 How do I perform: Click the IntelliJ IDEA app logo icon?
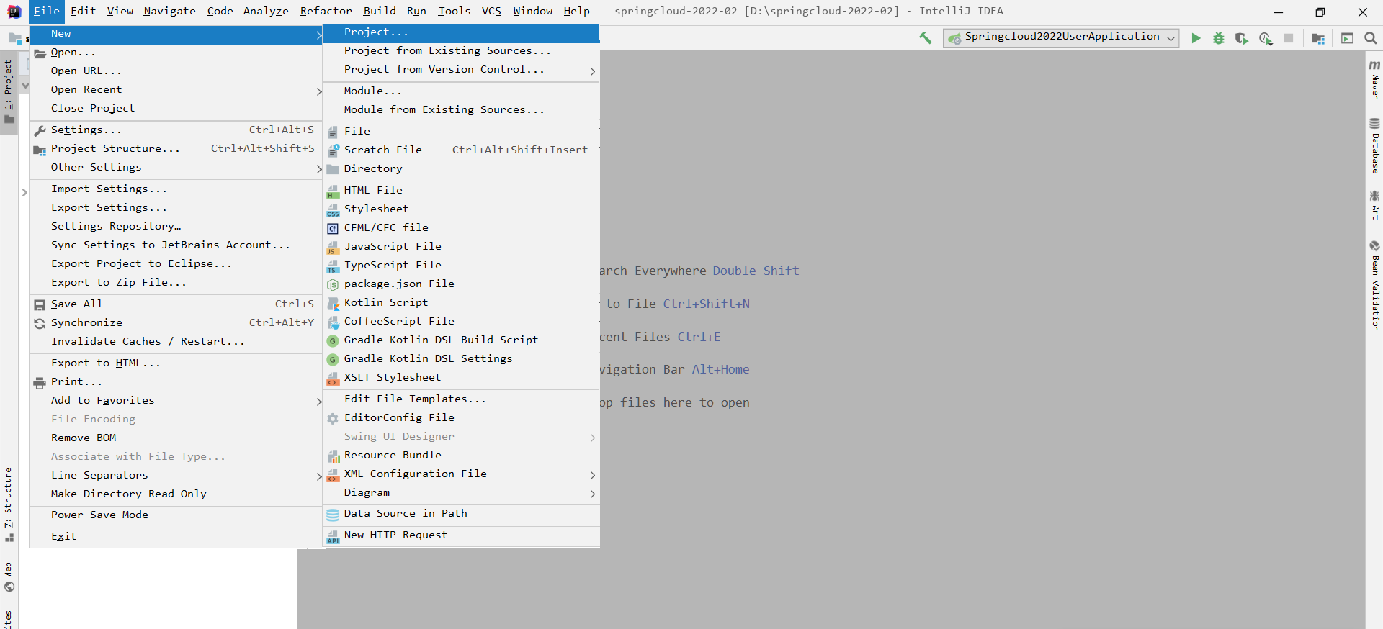(14, 12)
